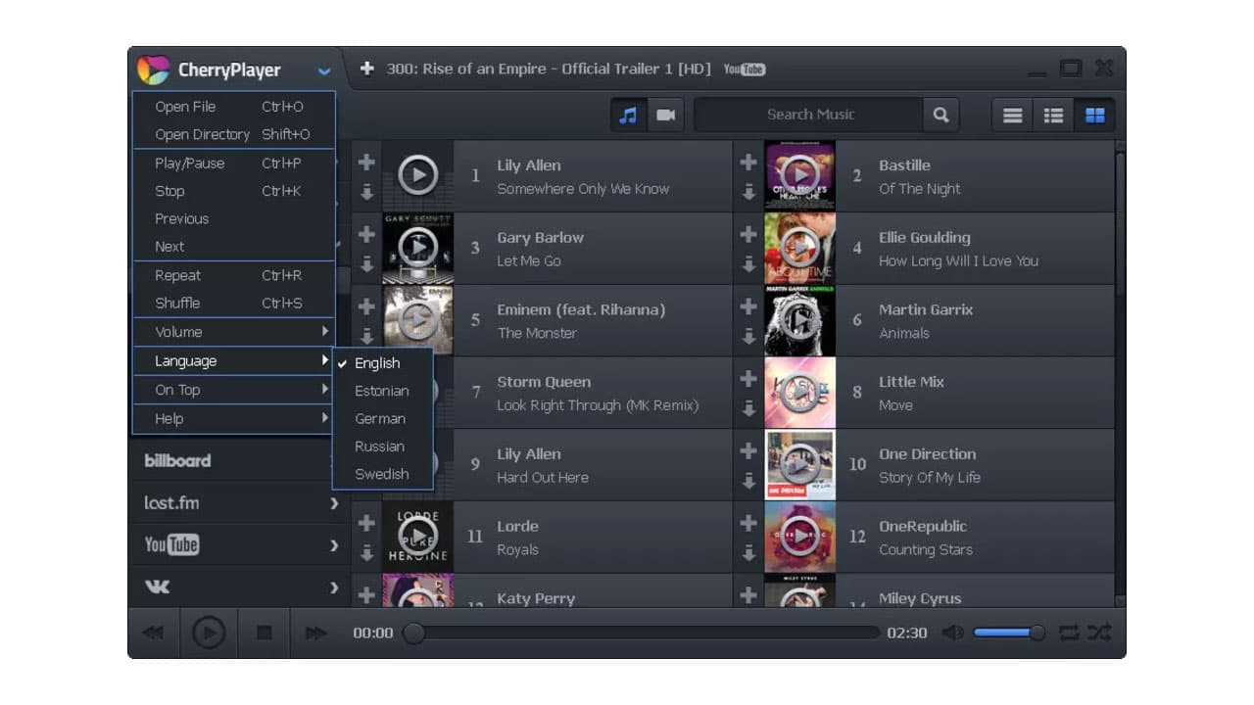Select the grid view layout icon
Image resolution: width=1254 pixels, height=705 pixels.
1094,115
